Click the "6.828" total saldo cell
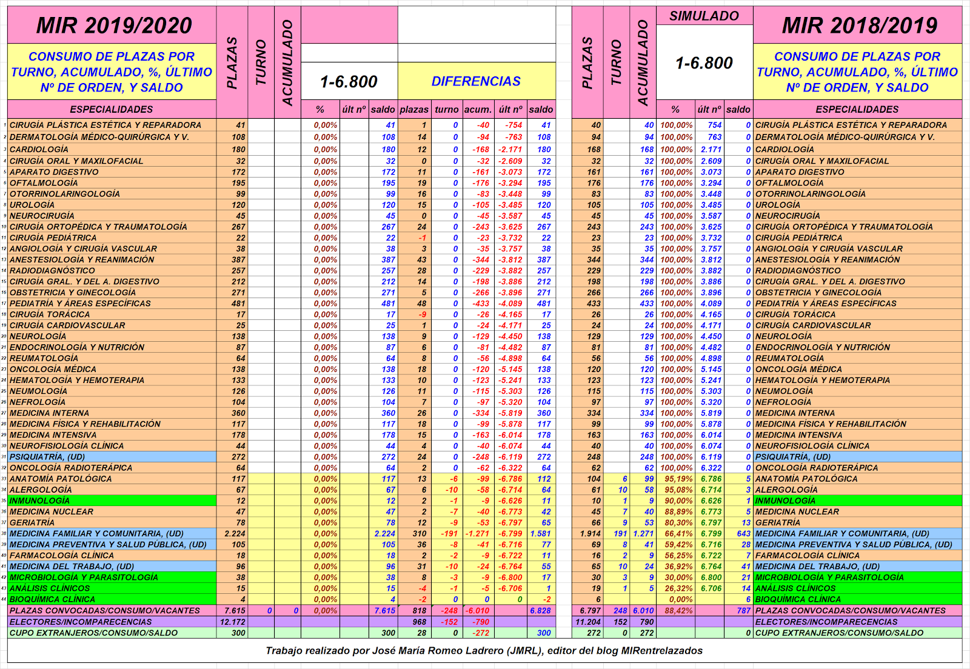The width and height of the screenshot is (970, 669). click(541, 611)
